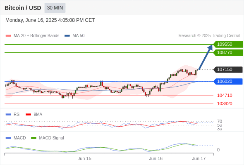Screen dimensions: 244x165
Task: Click the Jun 15 date axis label
Action: 84,158
